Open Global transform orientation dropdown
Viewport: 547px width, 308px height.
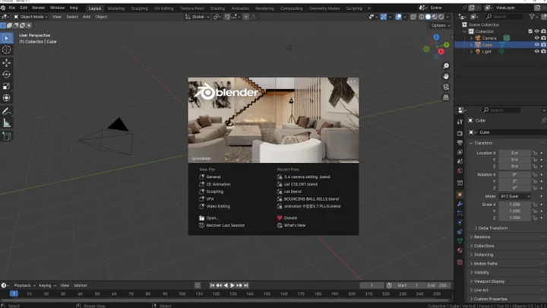[x=197, y=17]
